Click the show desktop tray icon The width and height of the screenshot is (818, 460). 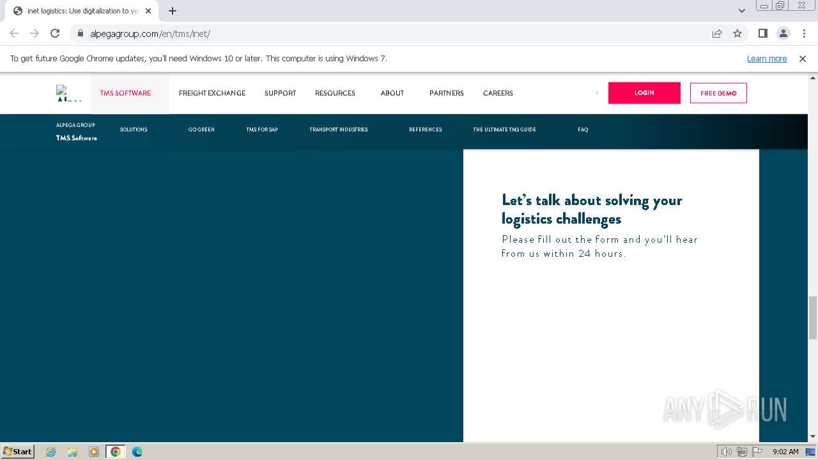coord(810,452)
